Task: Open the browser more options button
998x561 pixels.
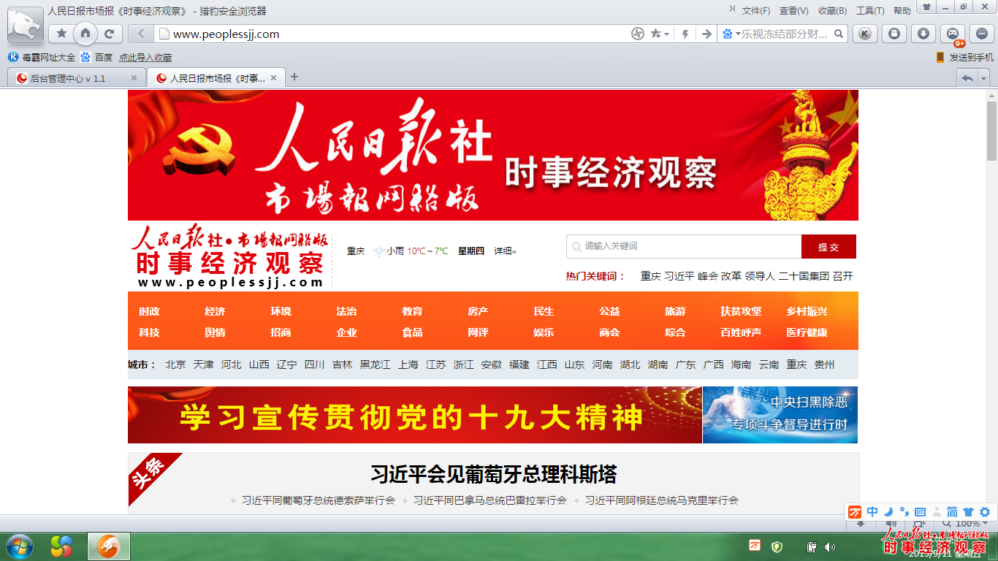Action: tap(981, 34)
